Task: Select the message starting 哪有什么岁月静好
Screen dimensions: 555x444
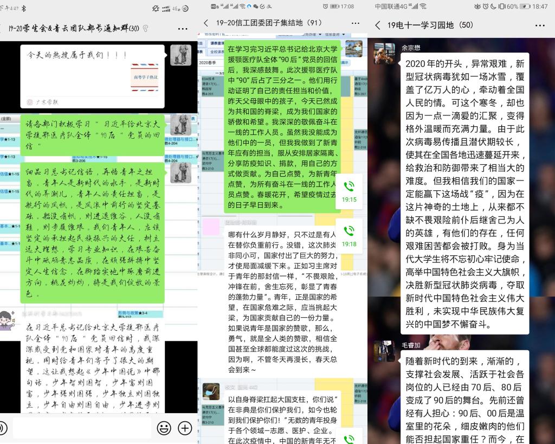Action: [282, 303]
